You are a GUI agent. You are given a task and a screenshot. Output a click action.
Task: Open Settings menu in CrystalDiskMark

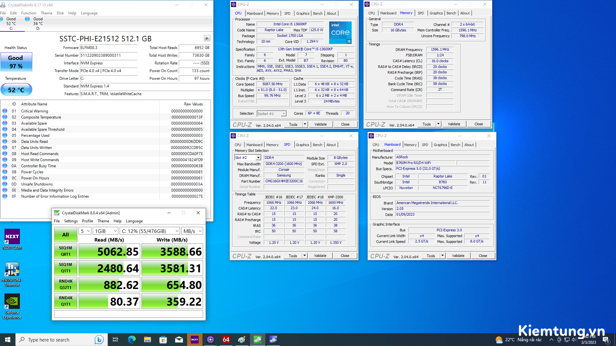[x=71, y=221]
